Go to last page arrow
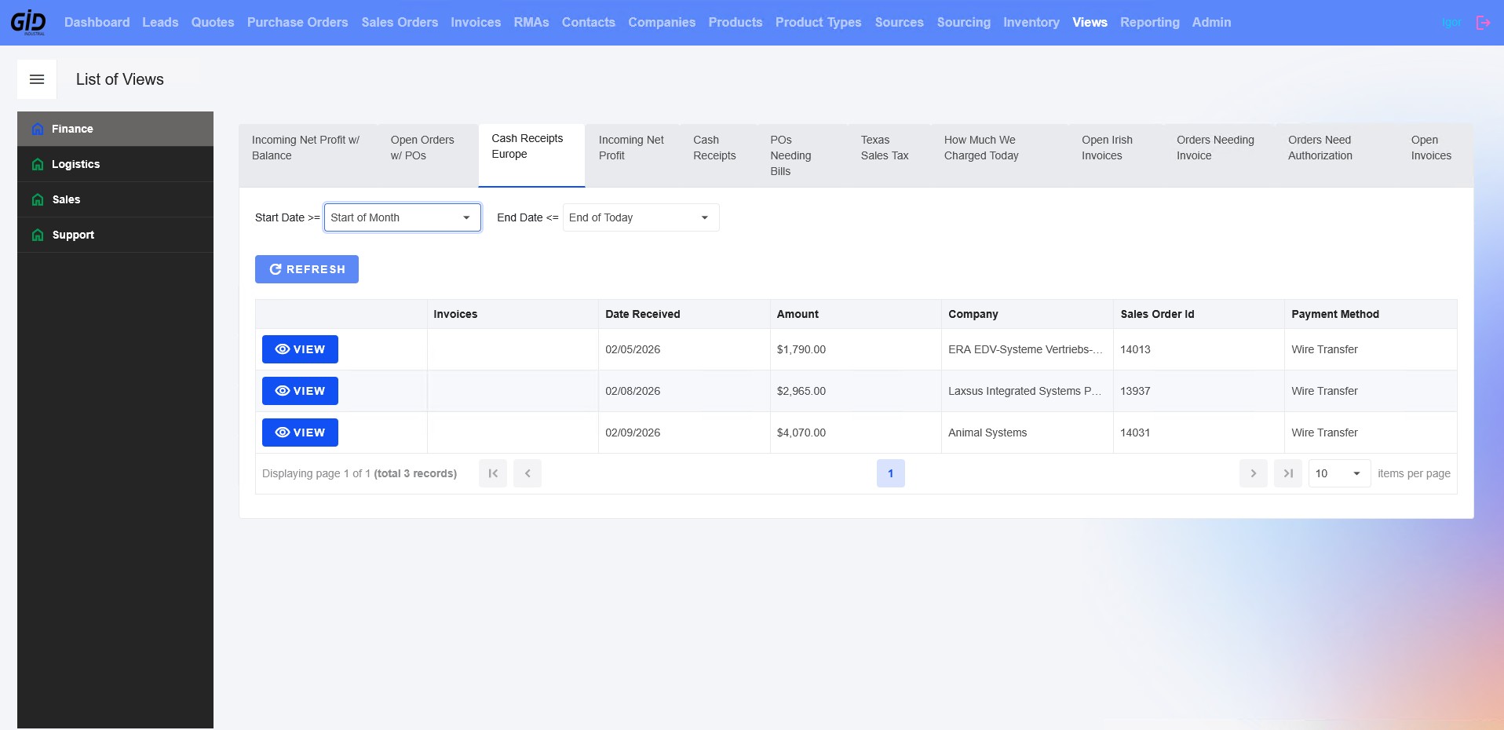 (1288, 473)
